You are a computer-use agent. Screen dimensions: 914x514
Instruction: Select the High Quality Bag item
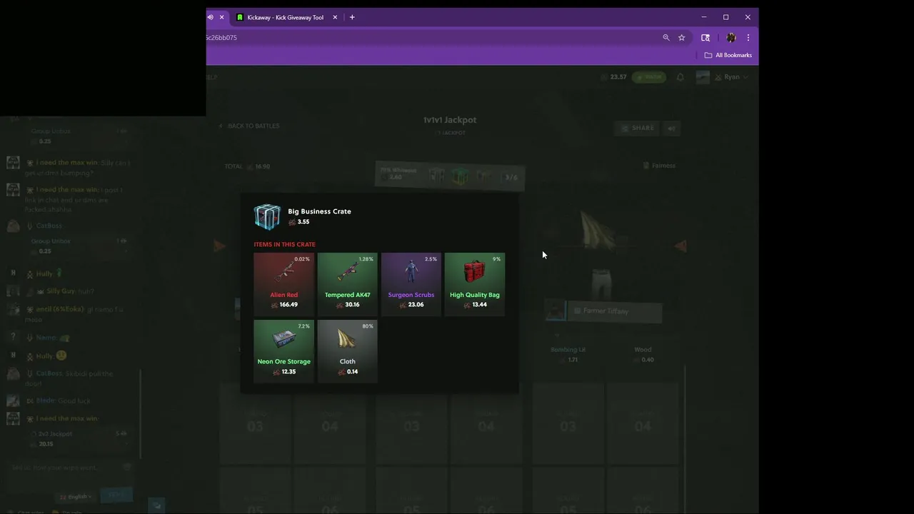[474, 283]
